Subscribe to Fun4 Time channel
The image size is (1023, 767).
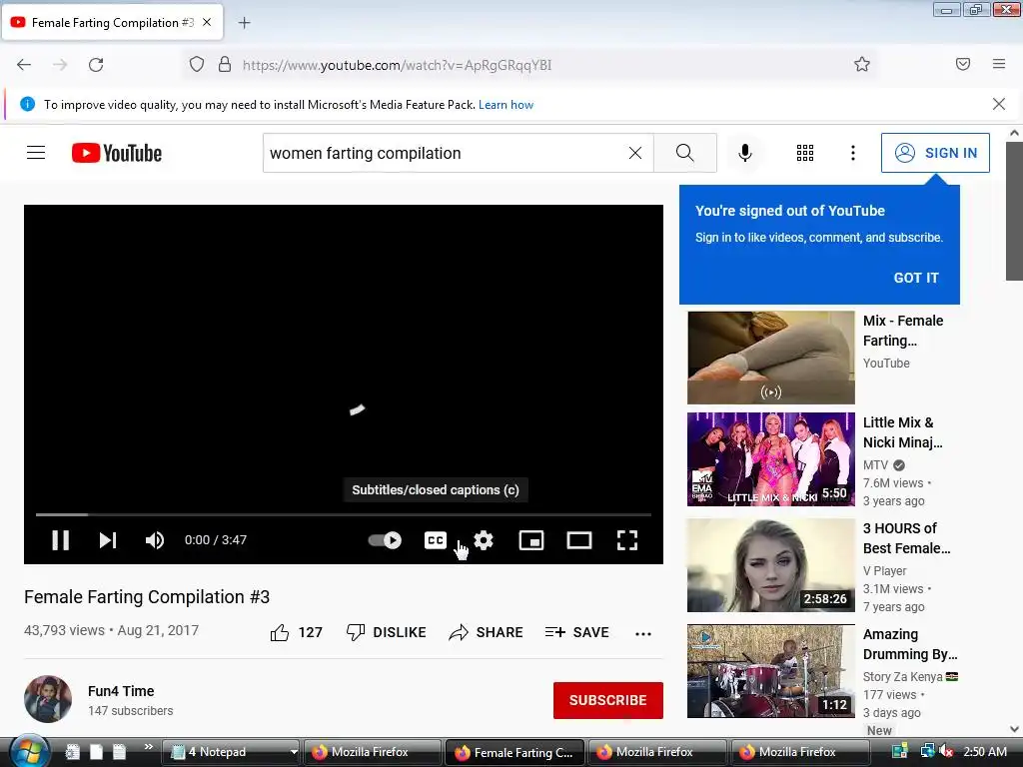(x=608, y=700)
